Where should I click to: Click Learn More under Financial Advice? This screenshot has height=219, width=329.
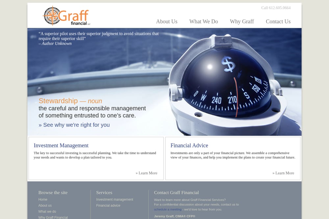[x=283, y=173]
